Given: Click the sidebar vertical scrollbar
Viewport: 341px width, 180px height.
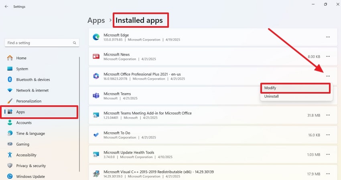Looking at the screenshot, I should (x=79, y=115).
